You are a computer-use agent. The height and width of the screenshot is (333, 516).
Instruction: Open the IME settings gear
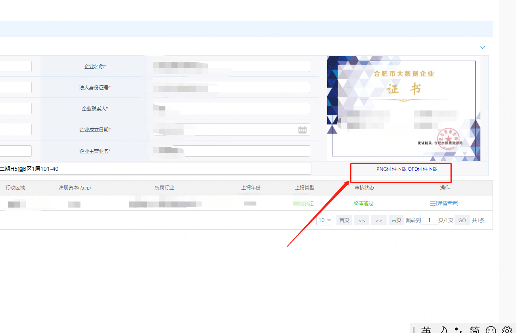click(x=507, y=330)
